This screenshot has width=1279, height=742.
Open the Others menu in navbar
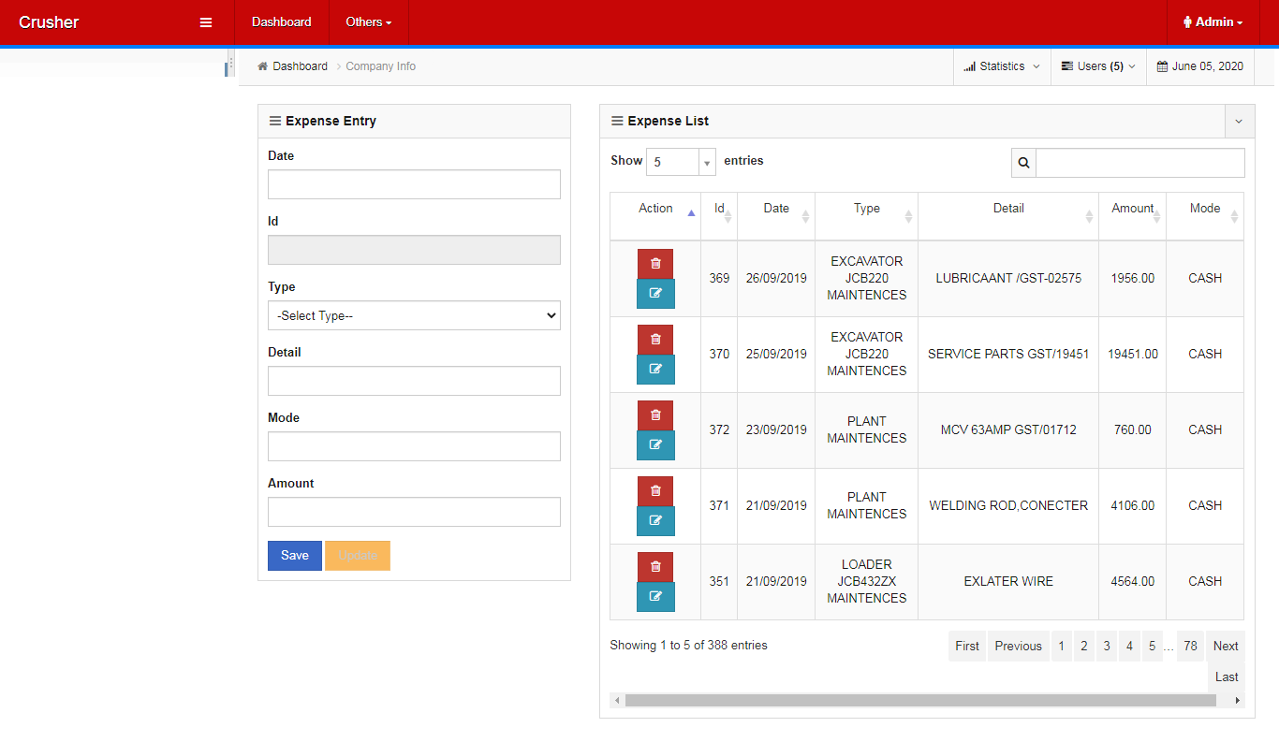[369, 22]
